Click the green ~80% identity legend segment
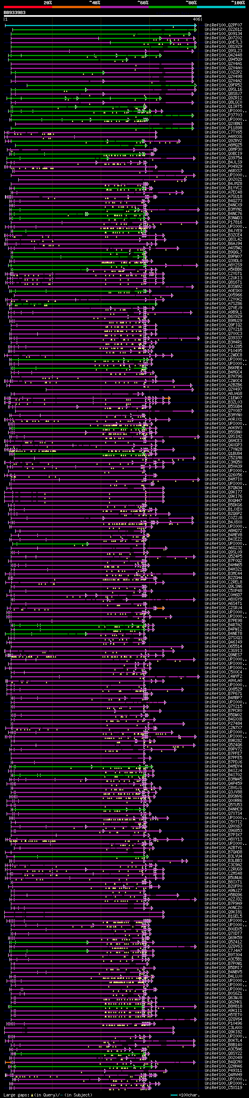The height and width of the screenshot is (1098, 249). pos(173,7)
